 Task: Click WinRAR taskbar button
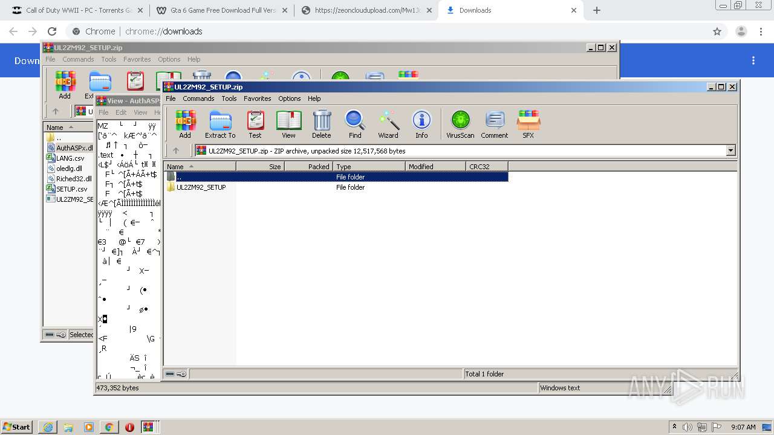click(148, 427)
